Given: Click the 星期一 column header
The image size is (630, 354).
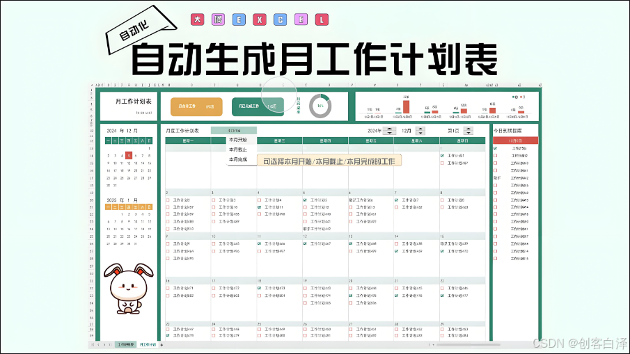Looking at the screenshot, I should [x=188, y=140].
